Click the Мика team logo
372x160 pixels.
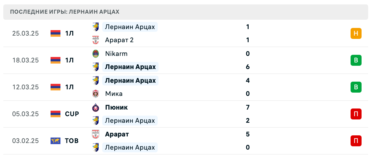(x=96, y=94)
